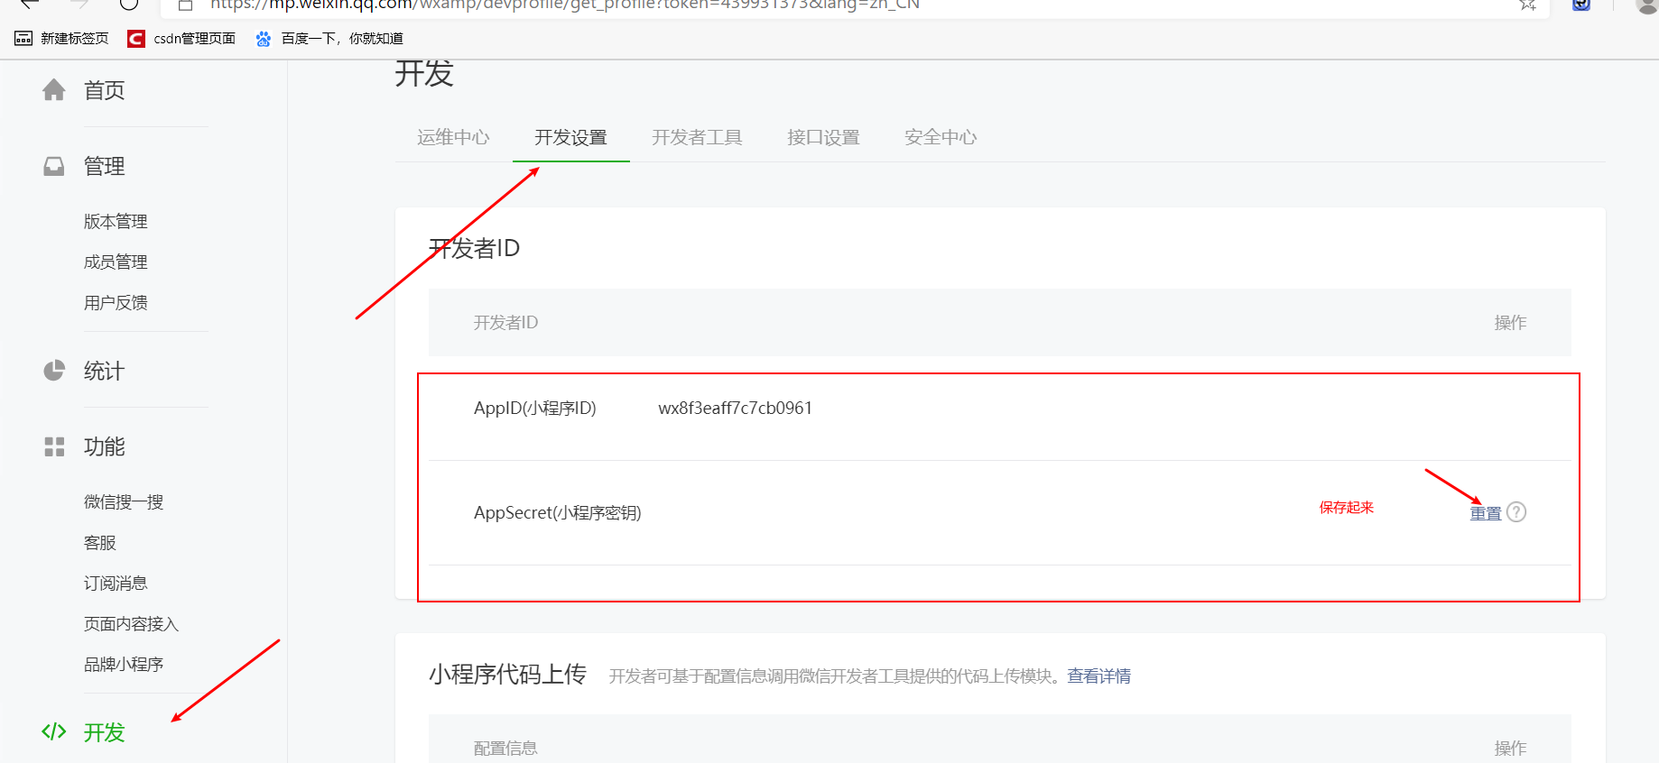This screenshot has width=1659, height=763.
Task: Click the 开发 page title
Action: click(424, 73)
